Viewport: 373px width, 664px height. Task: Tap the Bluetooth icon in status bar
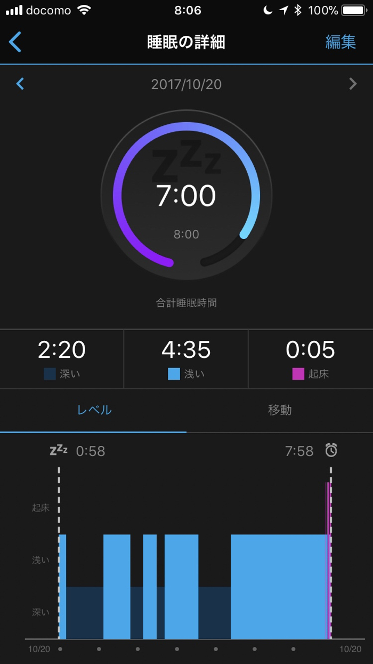tap(298, 10)
